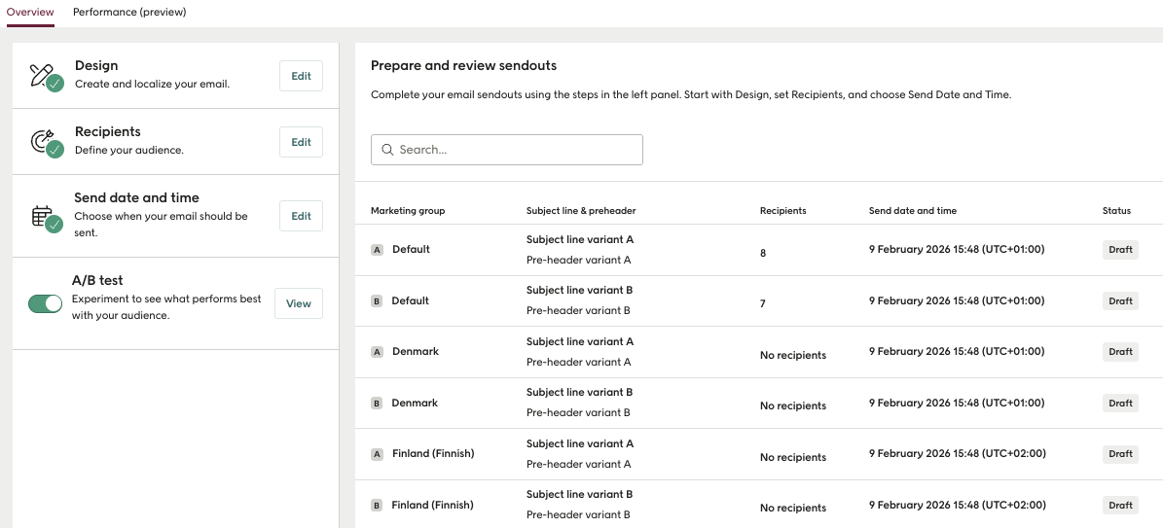
Task: Click variant B badge for Default
Action: 377,301
